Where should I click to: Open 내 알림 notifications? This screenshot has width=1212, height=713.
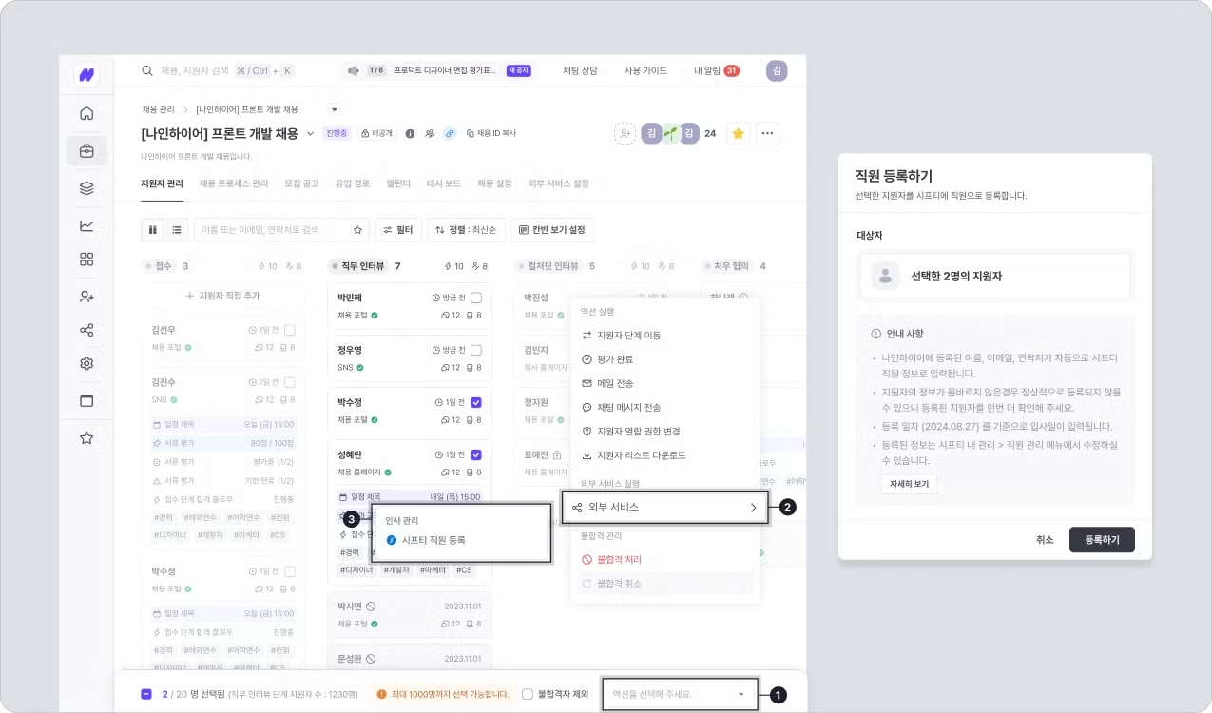717,70
